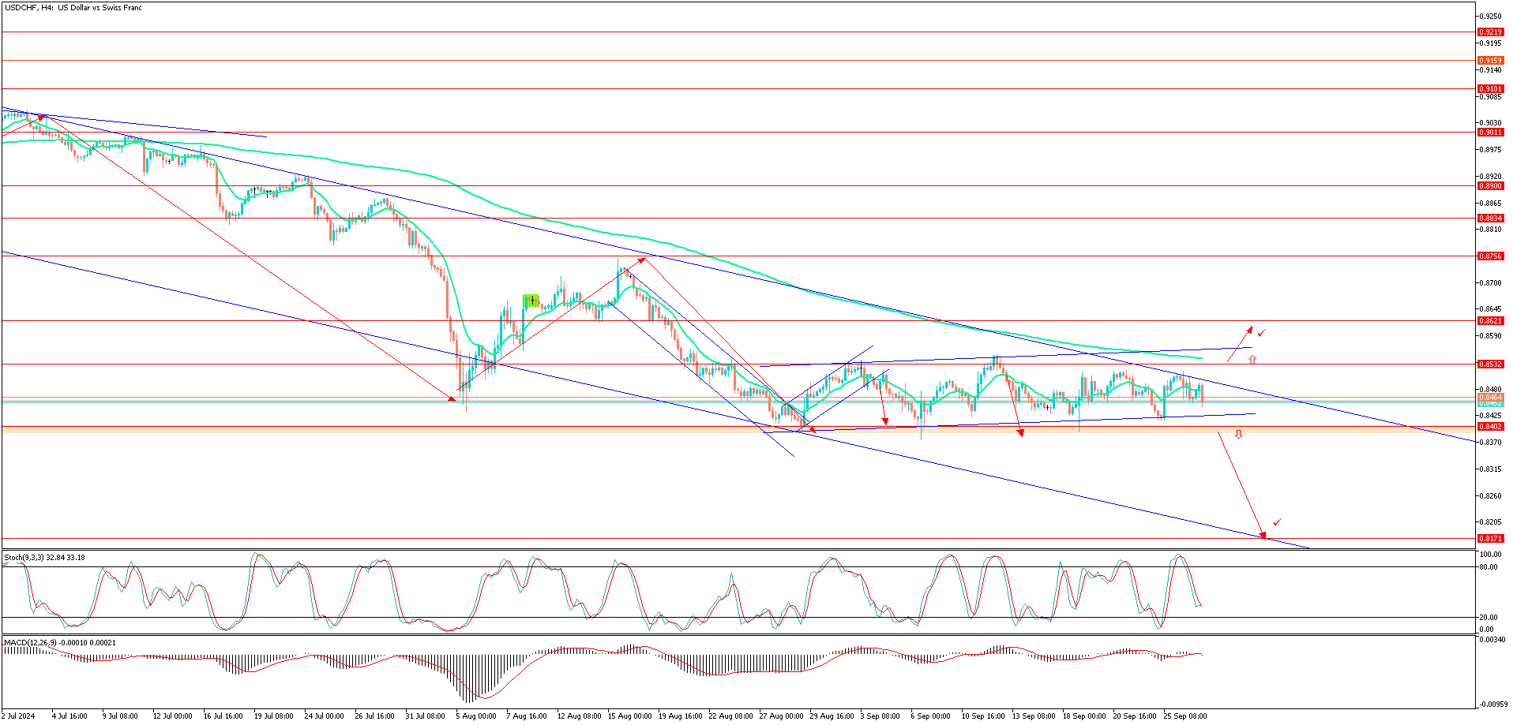Click the 0.8834 red price label
The height and width of the screenshot is (725, 1513).
(1490, 219)
